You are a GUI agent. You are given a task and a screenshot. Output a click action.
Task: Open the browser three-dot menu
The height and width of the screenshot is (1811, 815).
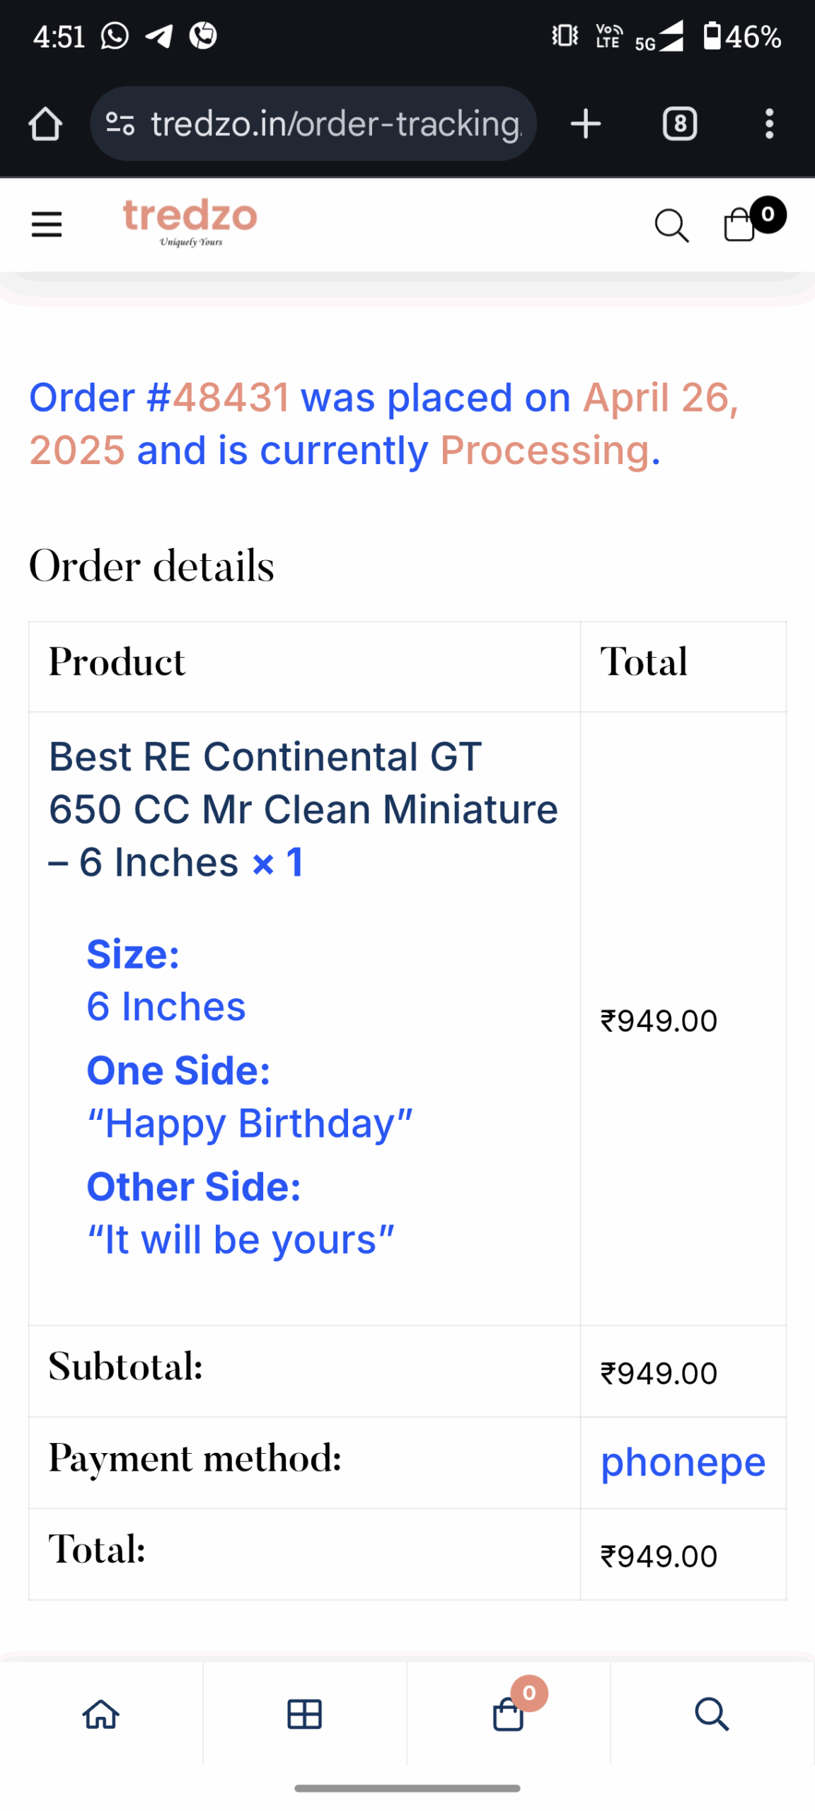pos(769,125)
